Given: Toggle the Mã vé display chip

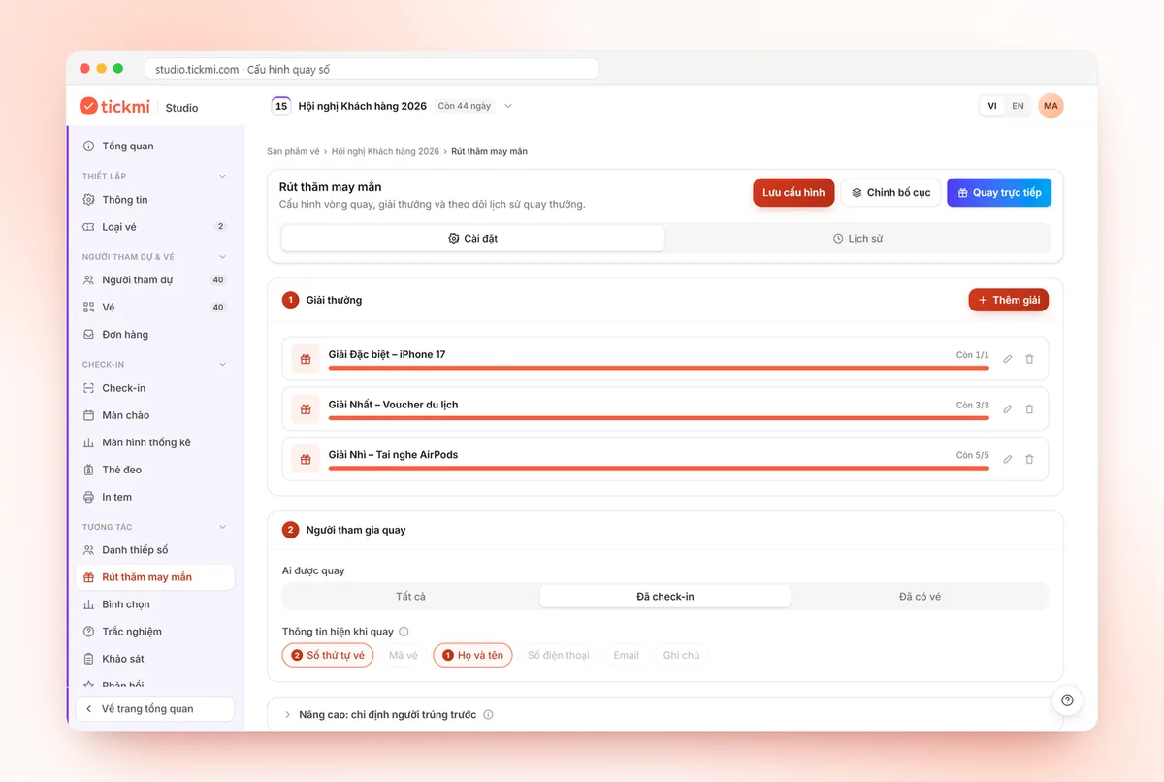Looking at the screenshot, I should (403, 656).
